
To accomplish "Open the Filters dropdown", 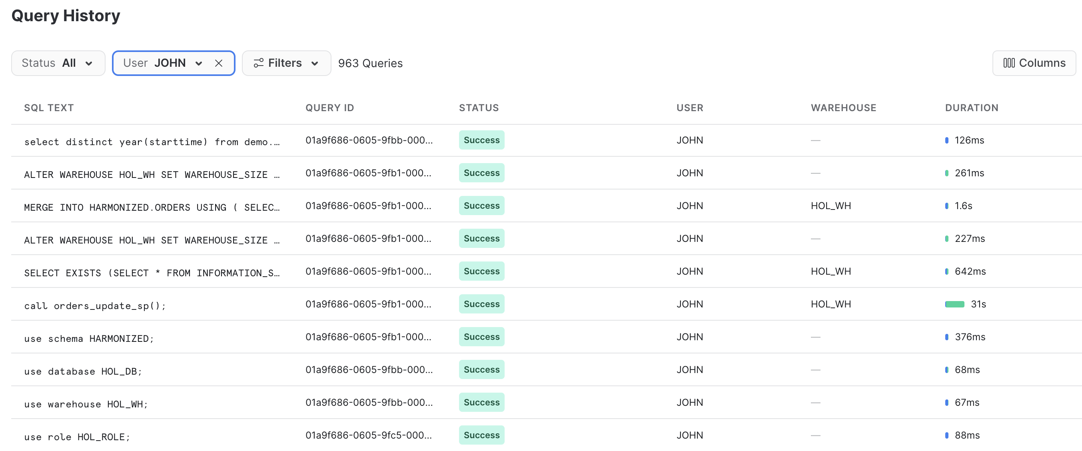I will 285,63.
